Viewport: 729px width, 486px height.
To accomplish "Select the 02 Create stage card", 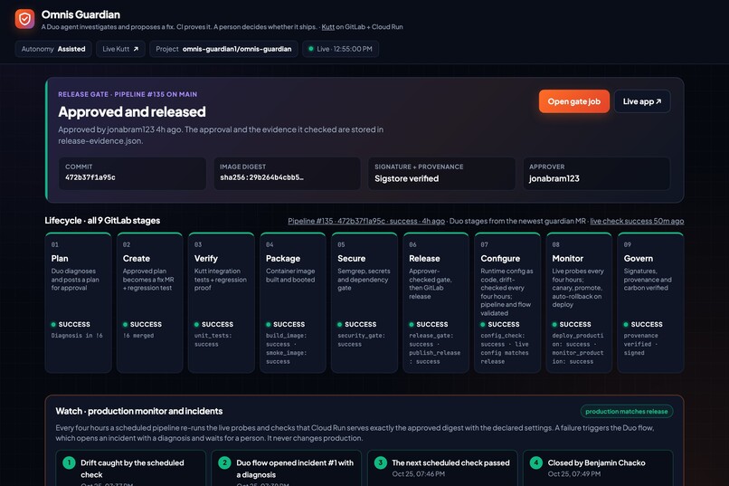I will click(150, 303).
